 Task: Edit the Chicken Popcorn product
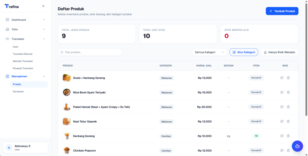point(282,150)
